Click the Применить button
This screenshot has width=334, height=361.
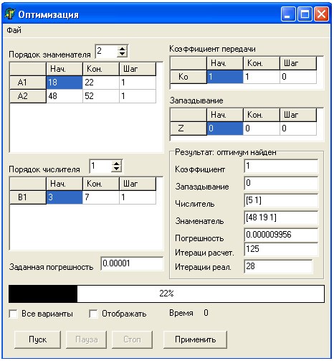pos(195,339)
